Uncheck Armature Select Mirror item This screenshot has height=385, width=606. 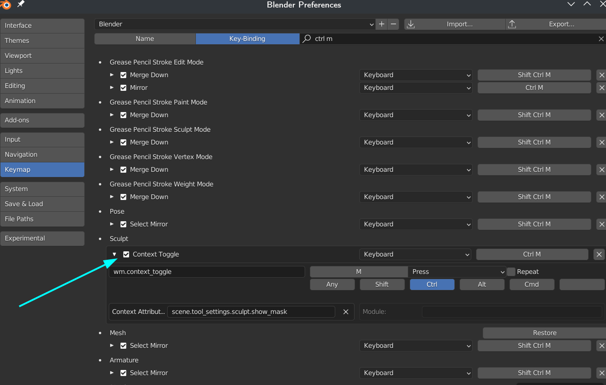(x=123, y=373)
